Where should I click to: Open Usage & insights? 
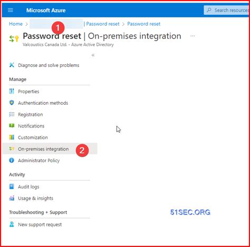coord(35,199)
